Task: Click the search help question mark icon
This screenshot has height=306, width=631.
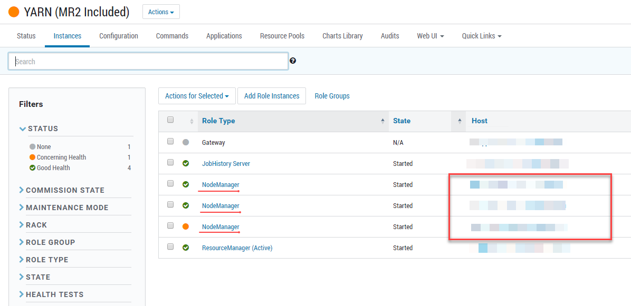Action: [x=293, y=61]
